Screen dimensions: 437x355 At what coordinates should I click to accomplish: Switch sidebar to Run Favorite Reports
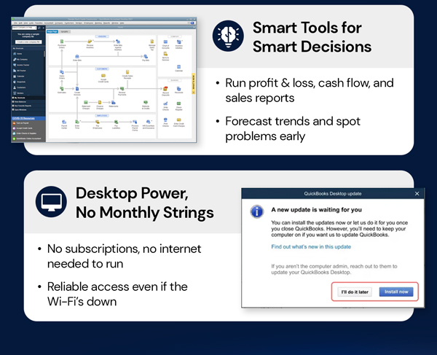tap(28, 106)
